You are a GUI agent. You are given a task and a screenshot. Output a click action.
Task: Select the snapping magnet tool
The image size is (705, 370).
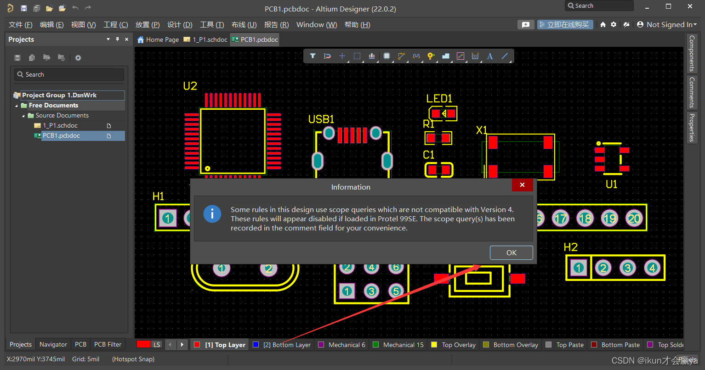(x=327, y=56)
